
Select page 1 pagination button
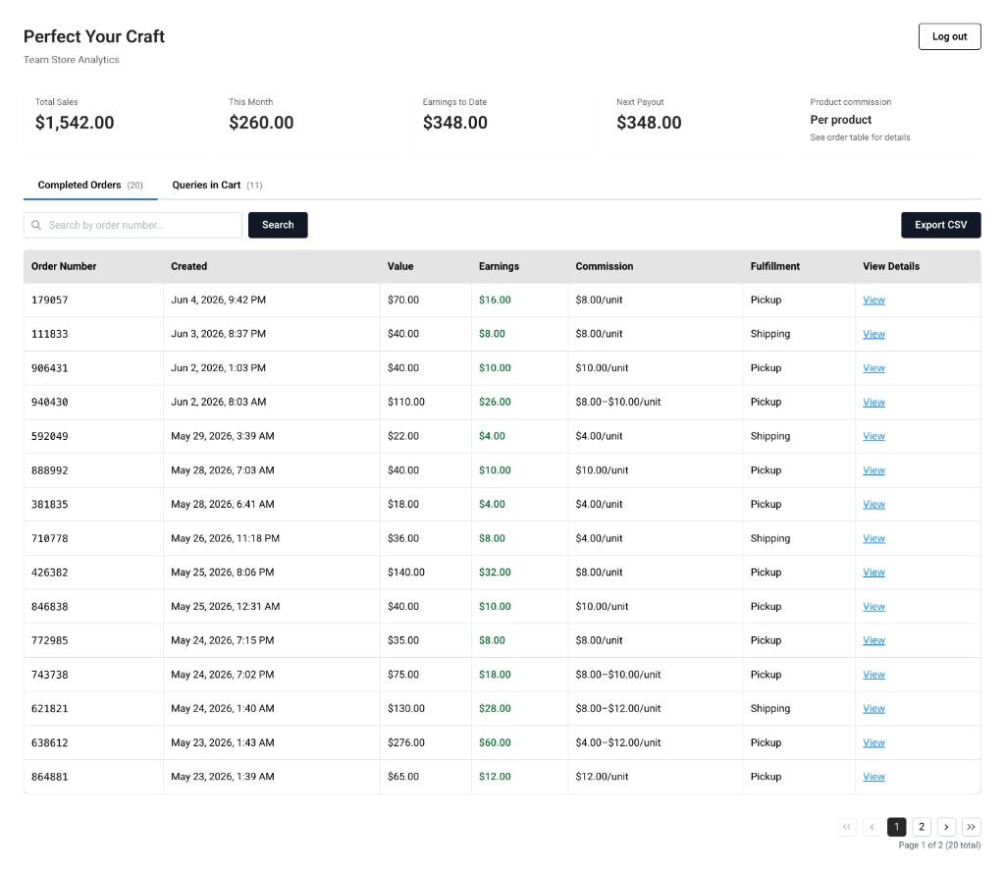897,827
